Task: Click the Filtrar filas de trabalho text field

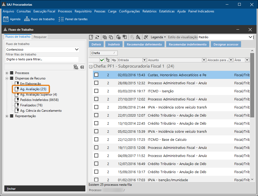Action: coord(42,59)
